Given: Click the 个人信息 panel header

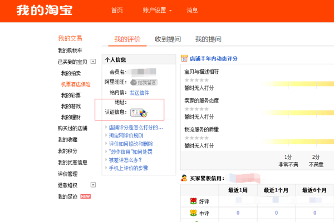Looking at the screenshot, I should 139,60.
